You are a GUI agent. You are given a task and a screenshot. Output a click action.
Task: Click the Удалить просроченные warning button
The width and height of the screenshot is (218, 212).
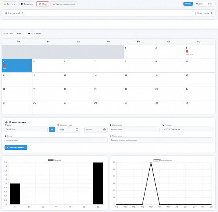64,4
